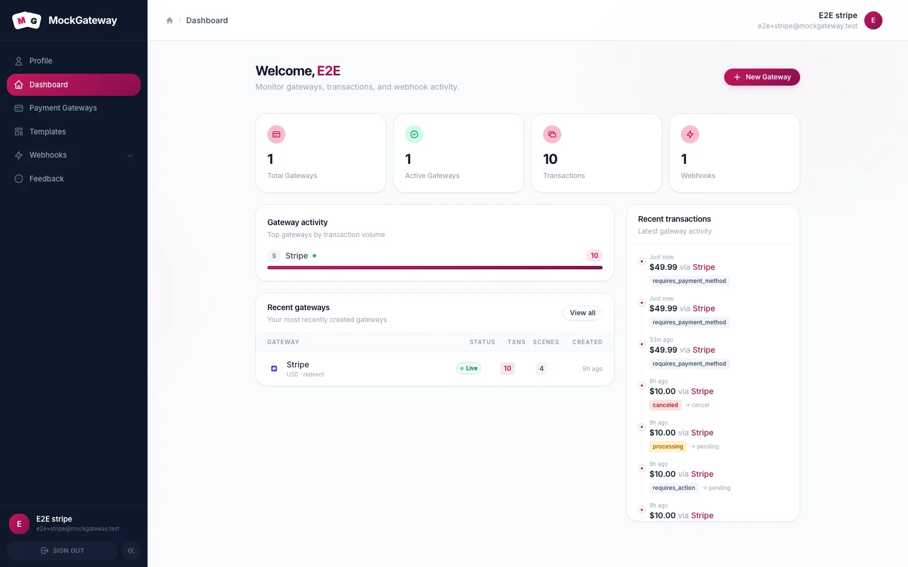The image size is (908, 567).
Task: Click the Feedback smiley icon
Action: pyautogui.click(x=19, y=179)
